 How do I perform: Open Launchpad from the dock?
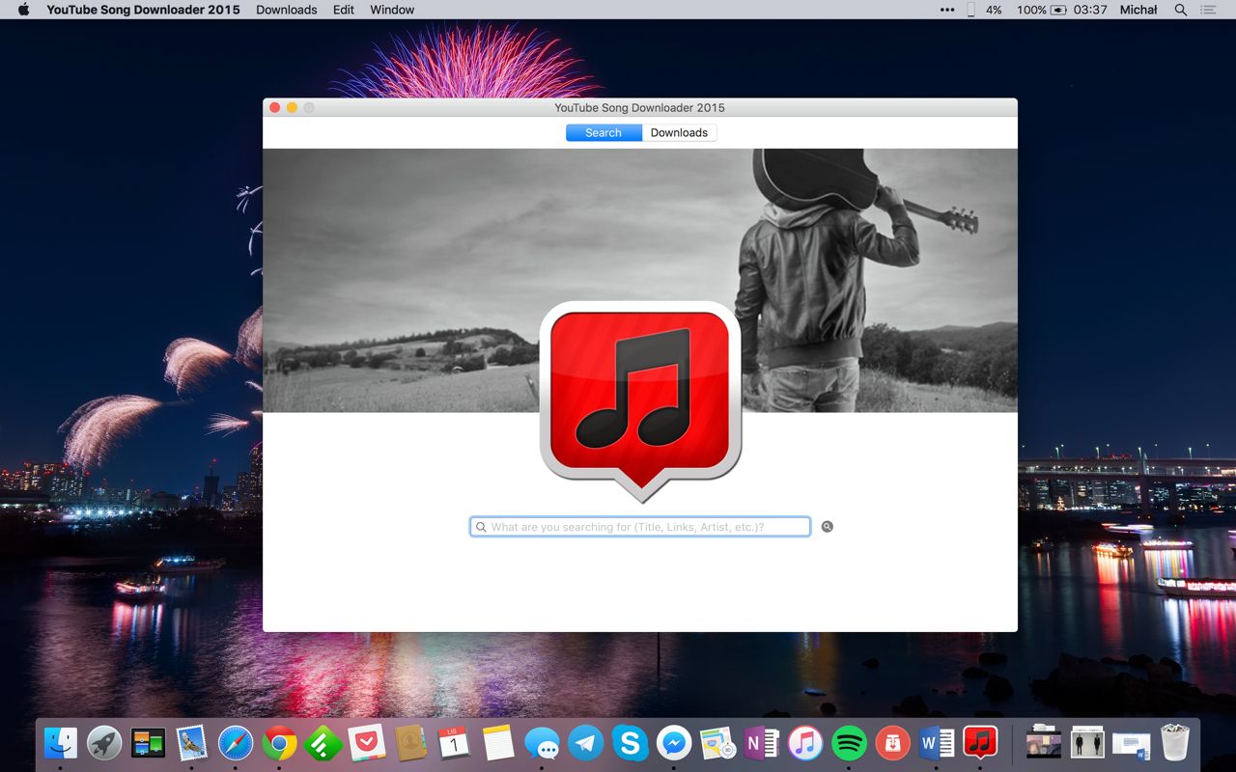point(104,742)
